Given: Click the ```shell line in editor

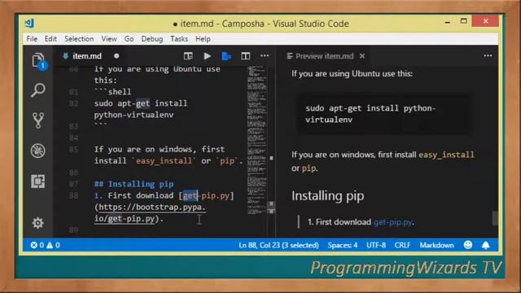Looking at the screenshot, I should [x=112, y=92].
